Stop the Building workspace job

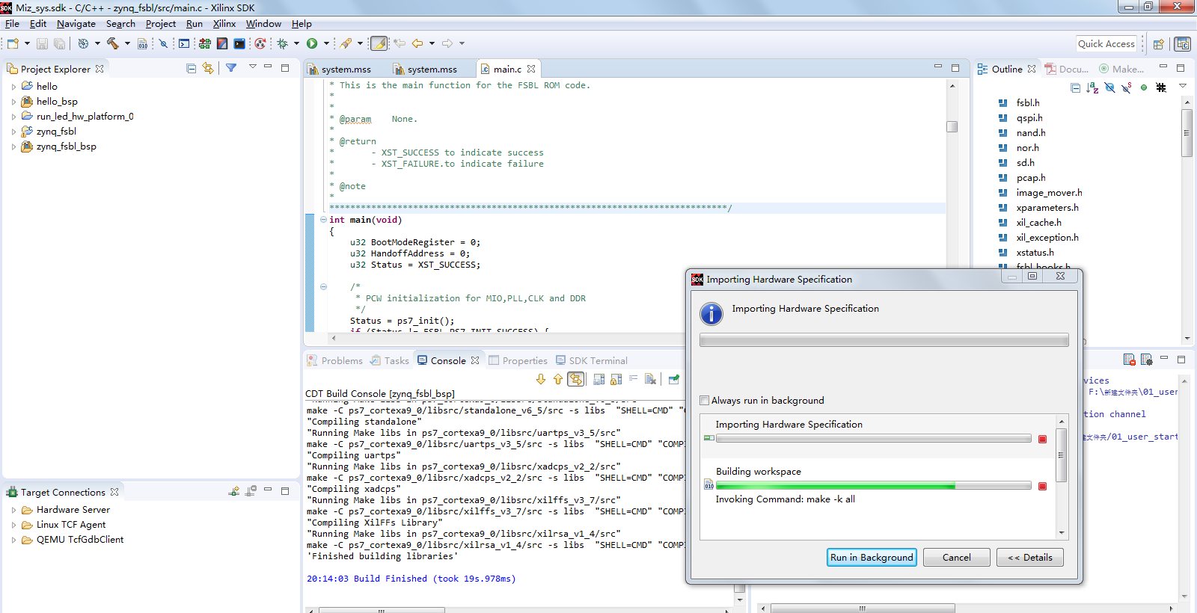click(x=1042, y=486)
